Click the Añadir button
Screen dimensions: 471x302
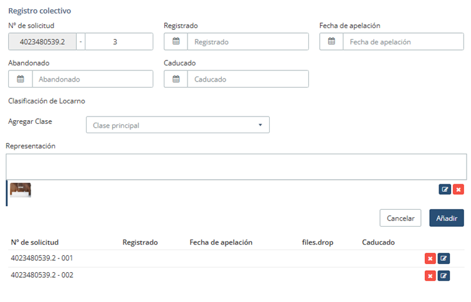coord(447,218)
